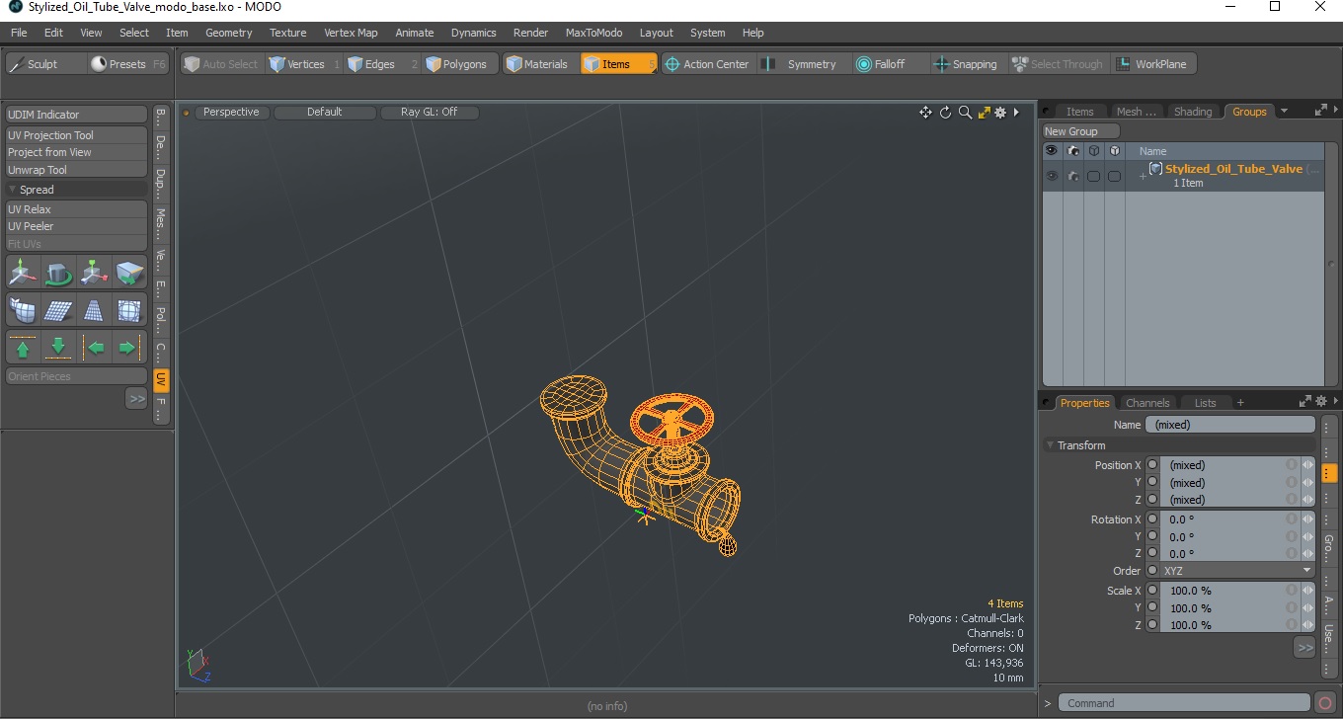Select the curved UV mesh warp icon
Image resolution: width=1343 pixels, height=719 pixels.
pyautogui.click(x=22, y=310)
